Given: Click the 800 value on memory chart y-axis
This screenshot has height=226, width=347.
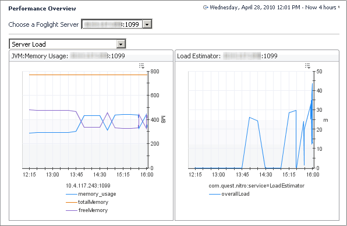Looking at the screenshot, I should point(155,72).
